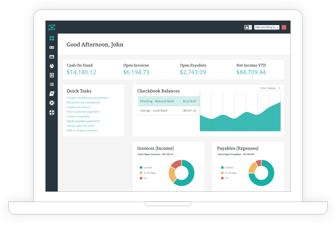Click Setup sales tax rates link
The width and height of the screenshot is (336, 225).
click(81, 126)
